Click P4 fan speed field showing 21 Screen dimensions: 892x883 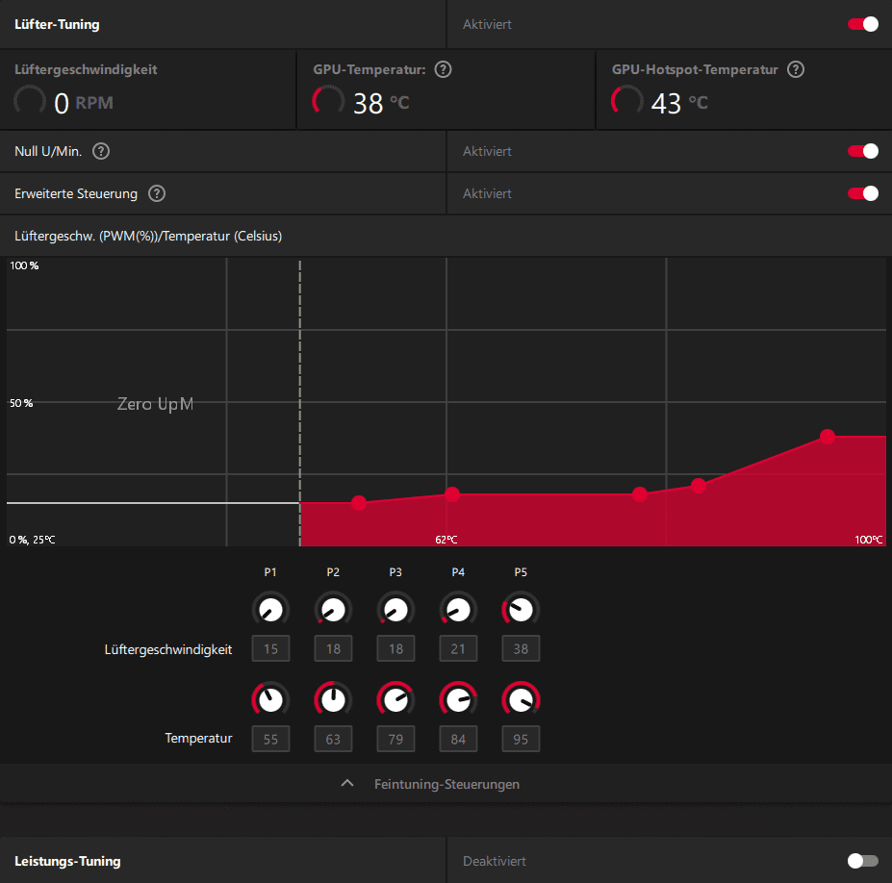[459, 648]
